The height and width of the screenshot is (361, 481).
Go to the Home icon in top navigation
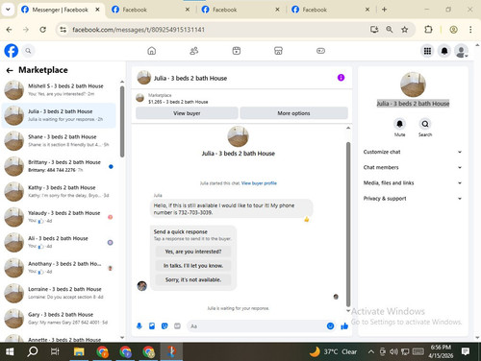coord(152,51)
